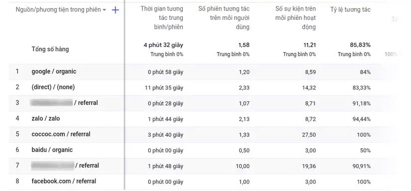Click 11 phút 35 giây cell
This screenshot has height=191, width=411.
click(x=164, y=88)
